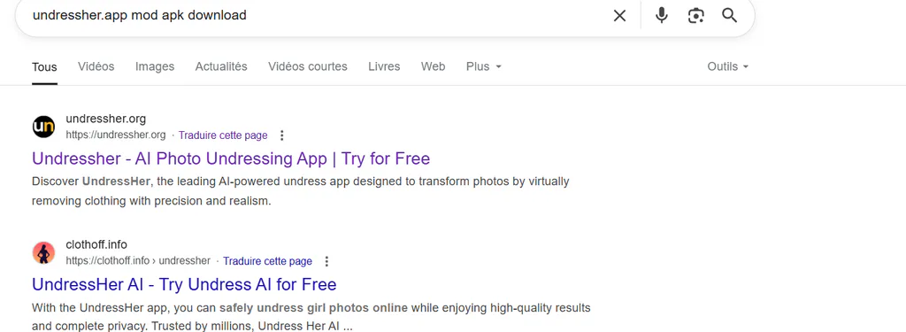Click the magnifying glass search icon
The height and width of the screenshot is (332, 906).
pyautogui.click(x=730, y=16)
